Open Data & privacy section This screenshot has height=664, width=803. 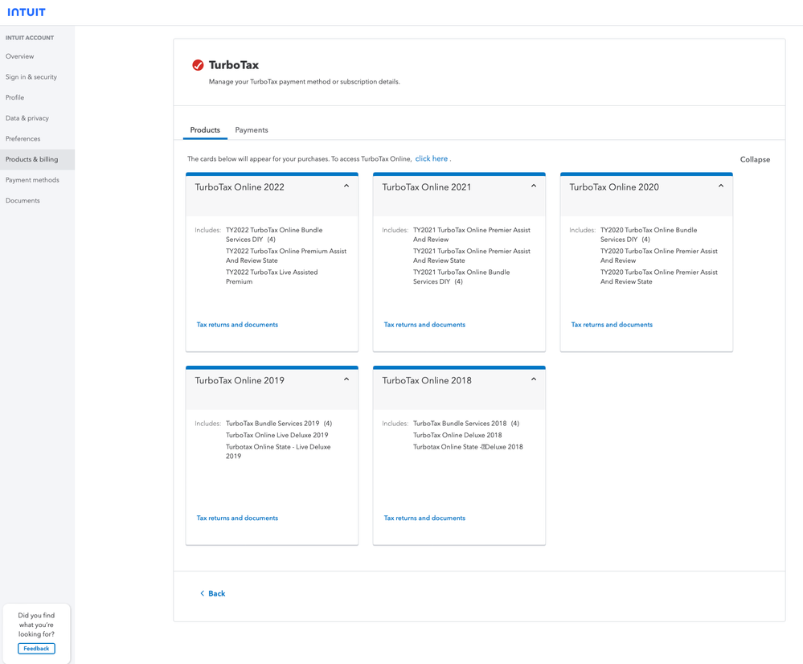pyautogui.click(x=38, y=118)
